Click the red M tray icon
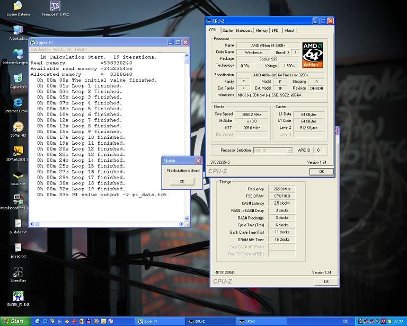Screen dimensions: 407x326 click(383, 321)
